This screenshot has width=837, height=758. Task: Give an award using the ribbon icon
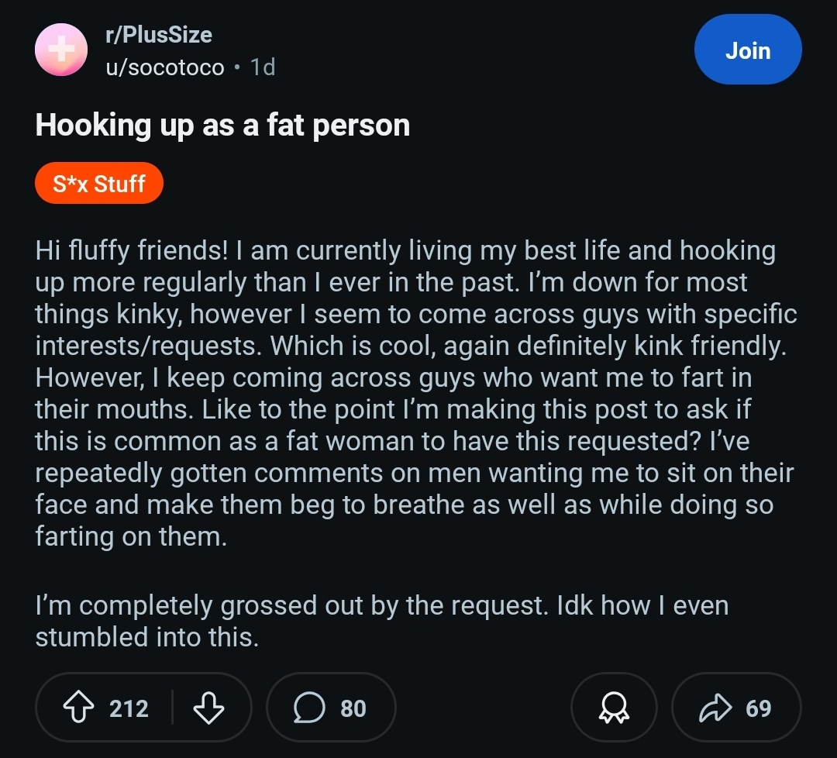tap(614, 708)
